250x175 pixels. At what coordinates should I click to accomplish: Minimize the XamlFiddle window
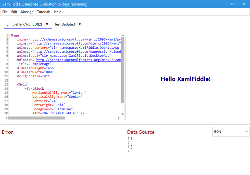[221, 4]
